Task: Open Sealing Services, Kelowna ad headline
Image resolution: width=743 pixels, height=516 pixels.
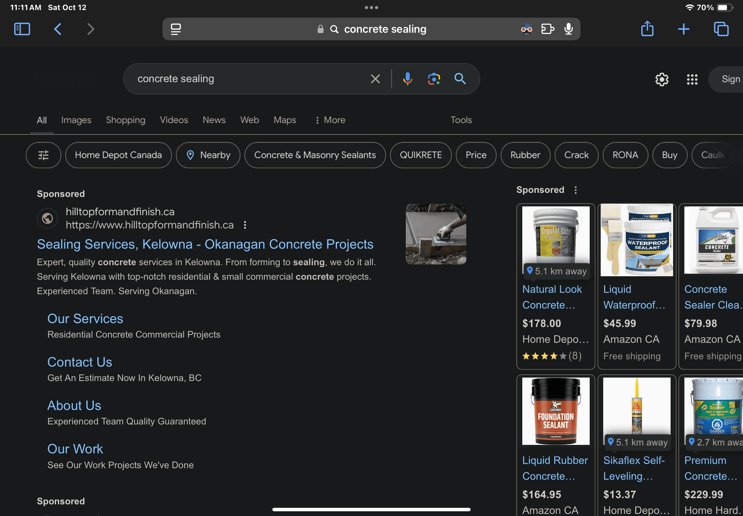Action: 205,244
